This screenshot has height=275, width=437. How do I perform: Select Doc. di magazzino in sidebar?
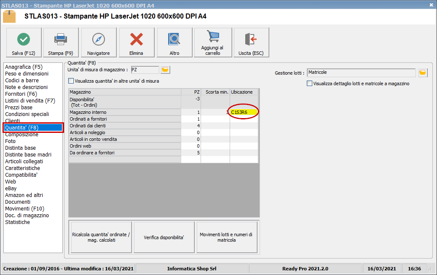coord(27,215)
